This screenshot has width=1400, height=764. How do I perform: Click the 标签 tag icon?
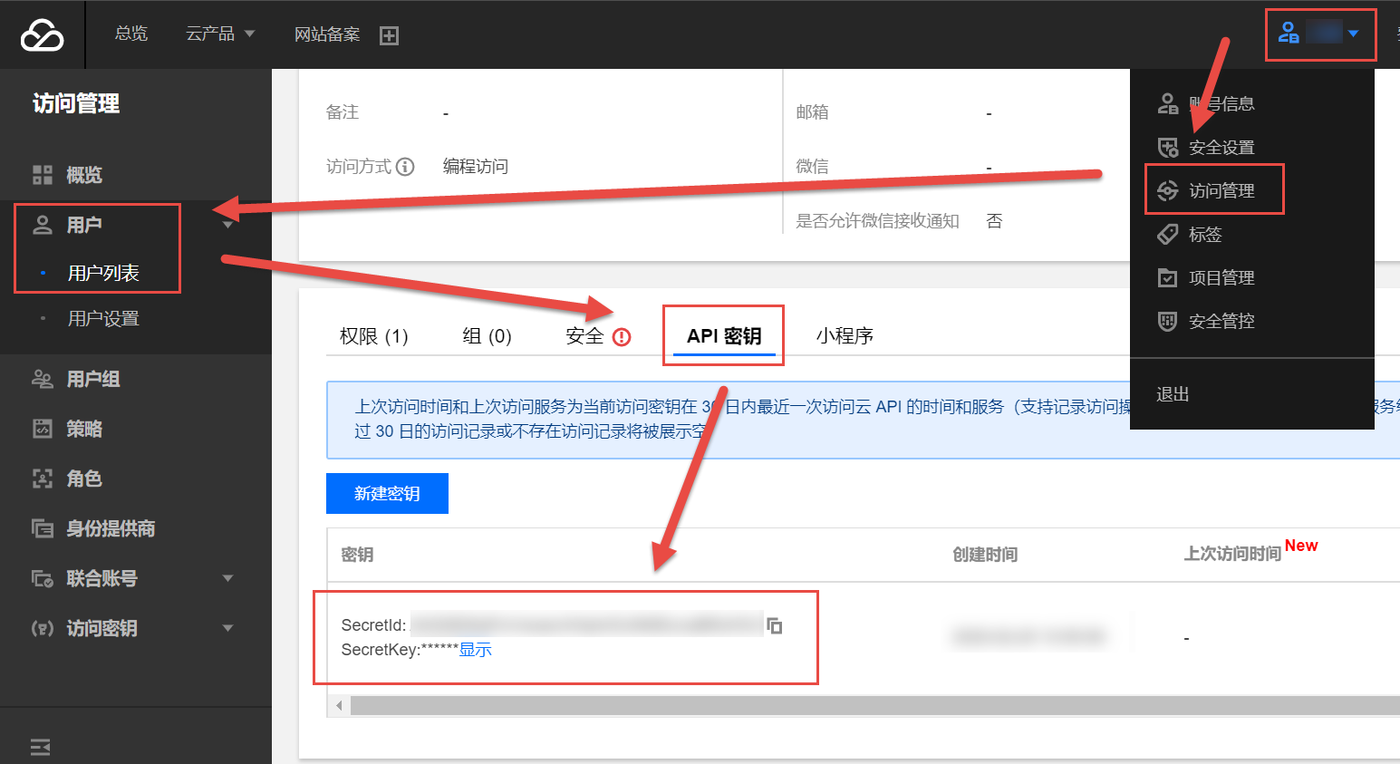coord(1168,234)
